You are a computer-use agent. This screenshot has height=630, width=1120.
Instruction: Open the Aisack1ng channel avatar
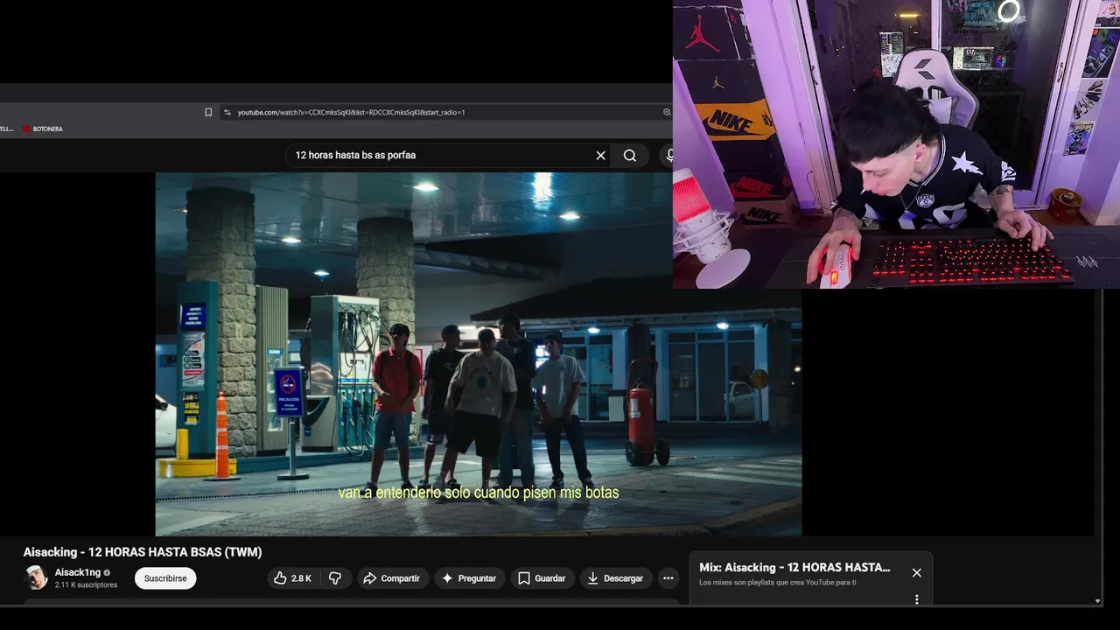[36, 577]
